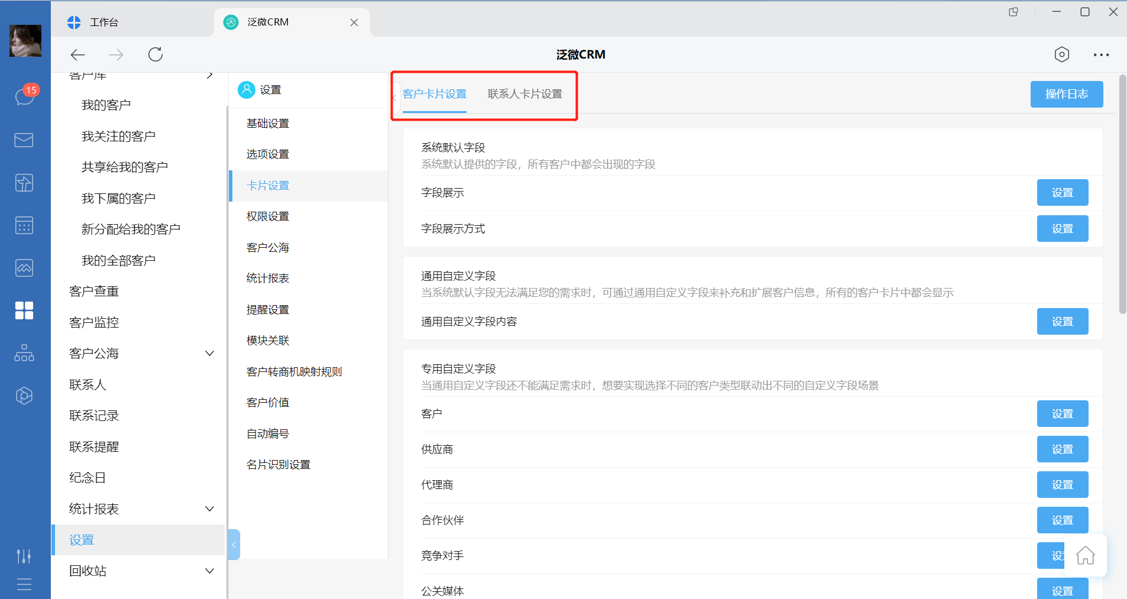Image resolution: width=1127 pixels, height=599 pixels.
Task: Click the 设置 button next to 字段展示
Action: (1062, 192)
